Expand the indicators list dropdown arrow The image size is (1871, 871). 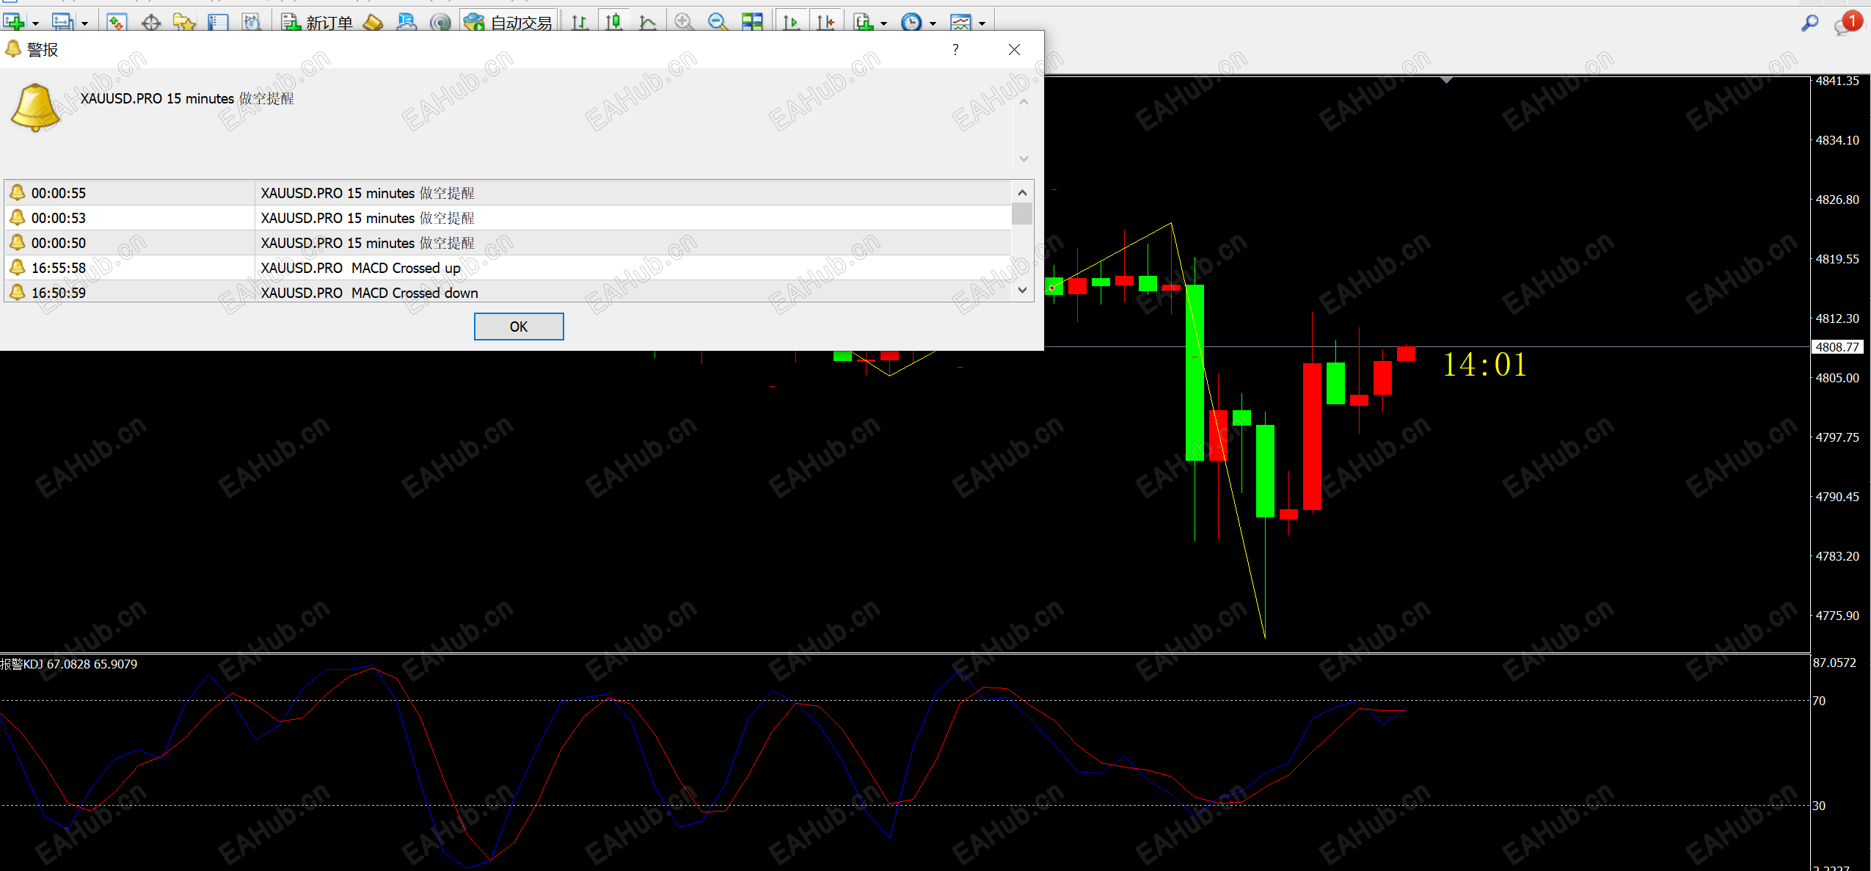pyautogui.click(x=883, y=23)
